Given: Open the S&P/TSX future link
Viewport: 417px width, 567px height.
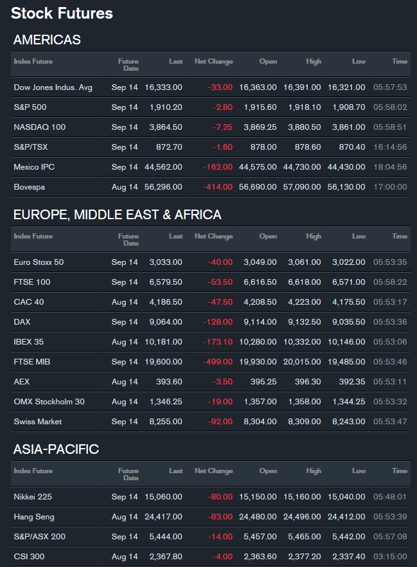Looking at the screenshot, I should (31, 147).
